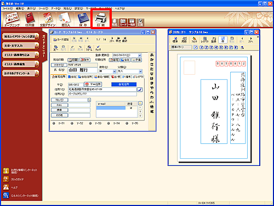Screen dimensions: 274x206
Task: Click the FAX label button
Action: pyautogui.click(x=59, y=105)
